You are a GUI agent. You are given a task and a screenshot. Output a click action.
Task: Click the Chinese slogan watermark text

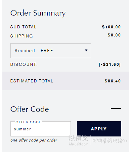click(x=110, y=141)
